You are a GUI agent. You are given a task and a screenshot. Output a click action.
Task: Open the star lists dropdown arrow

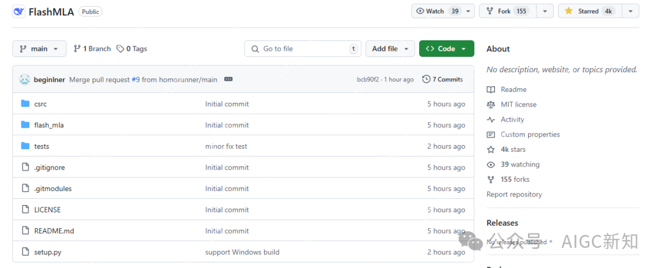point(631,12)
